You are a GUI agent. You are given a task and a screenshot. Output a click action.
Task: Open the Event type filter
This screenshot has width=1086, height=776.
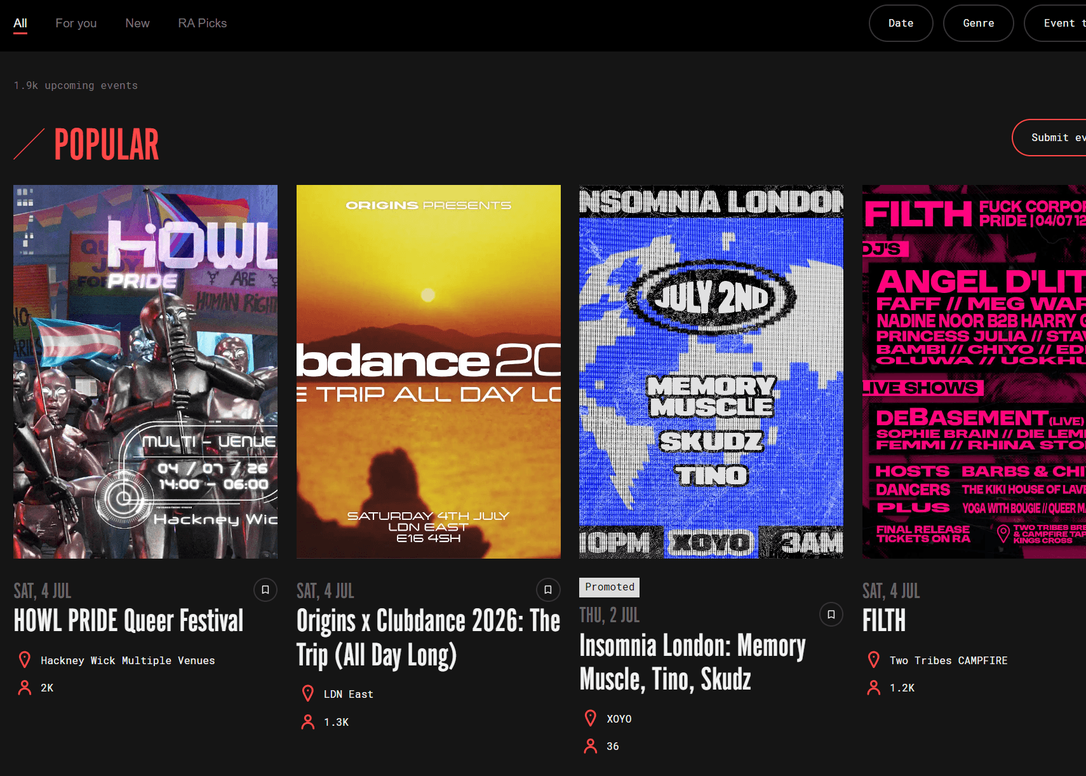[1056, 24]
